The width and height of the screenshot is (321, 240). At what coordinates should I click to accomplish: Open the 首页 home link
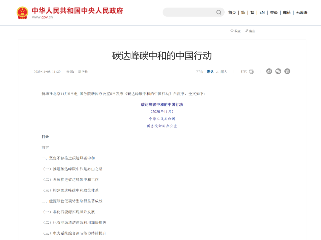tap(232, 12)
